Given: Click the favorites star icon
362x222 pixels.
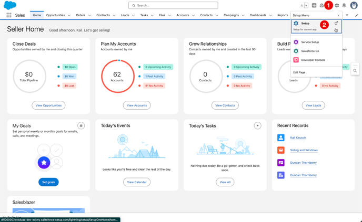Looking at the screenshot, I should (x=301, y=5).
